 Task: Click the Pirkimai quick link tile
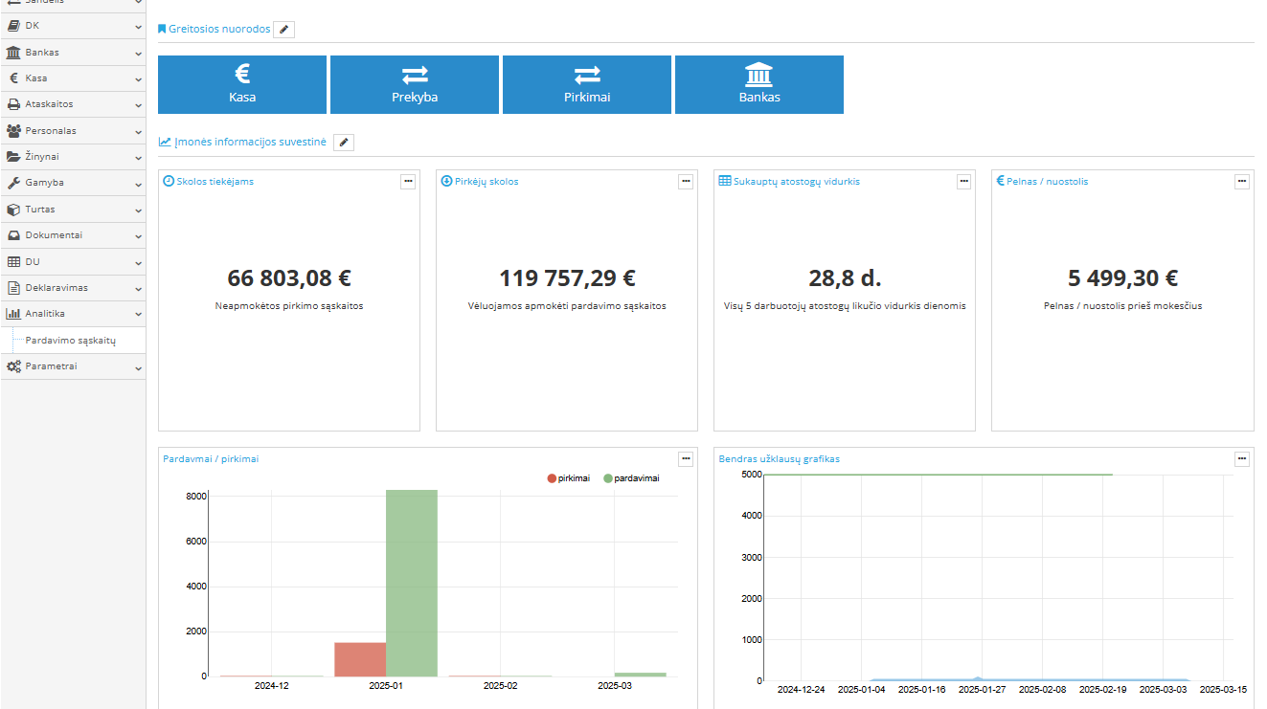click(587, 84)
